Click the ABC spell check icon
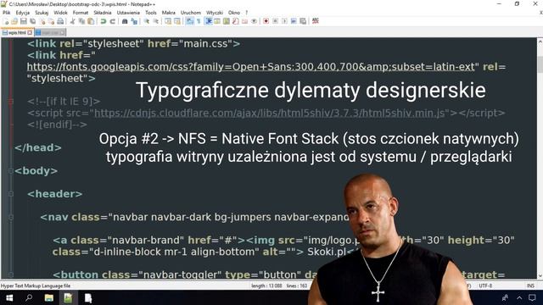This screenshot has height=305, width=543. click(x=315, y=21)
